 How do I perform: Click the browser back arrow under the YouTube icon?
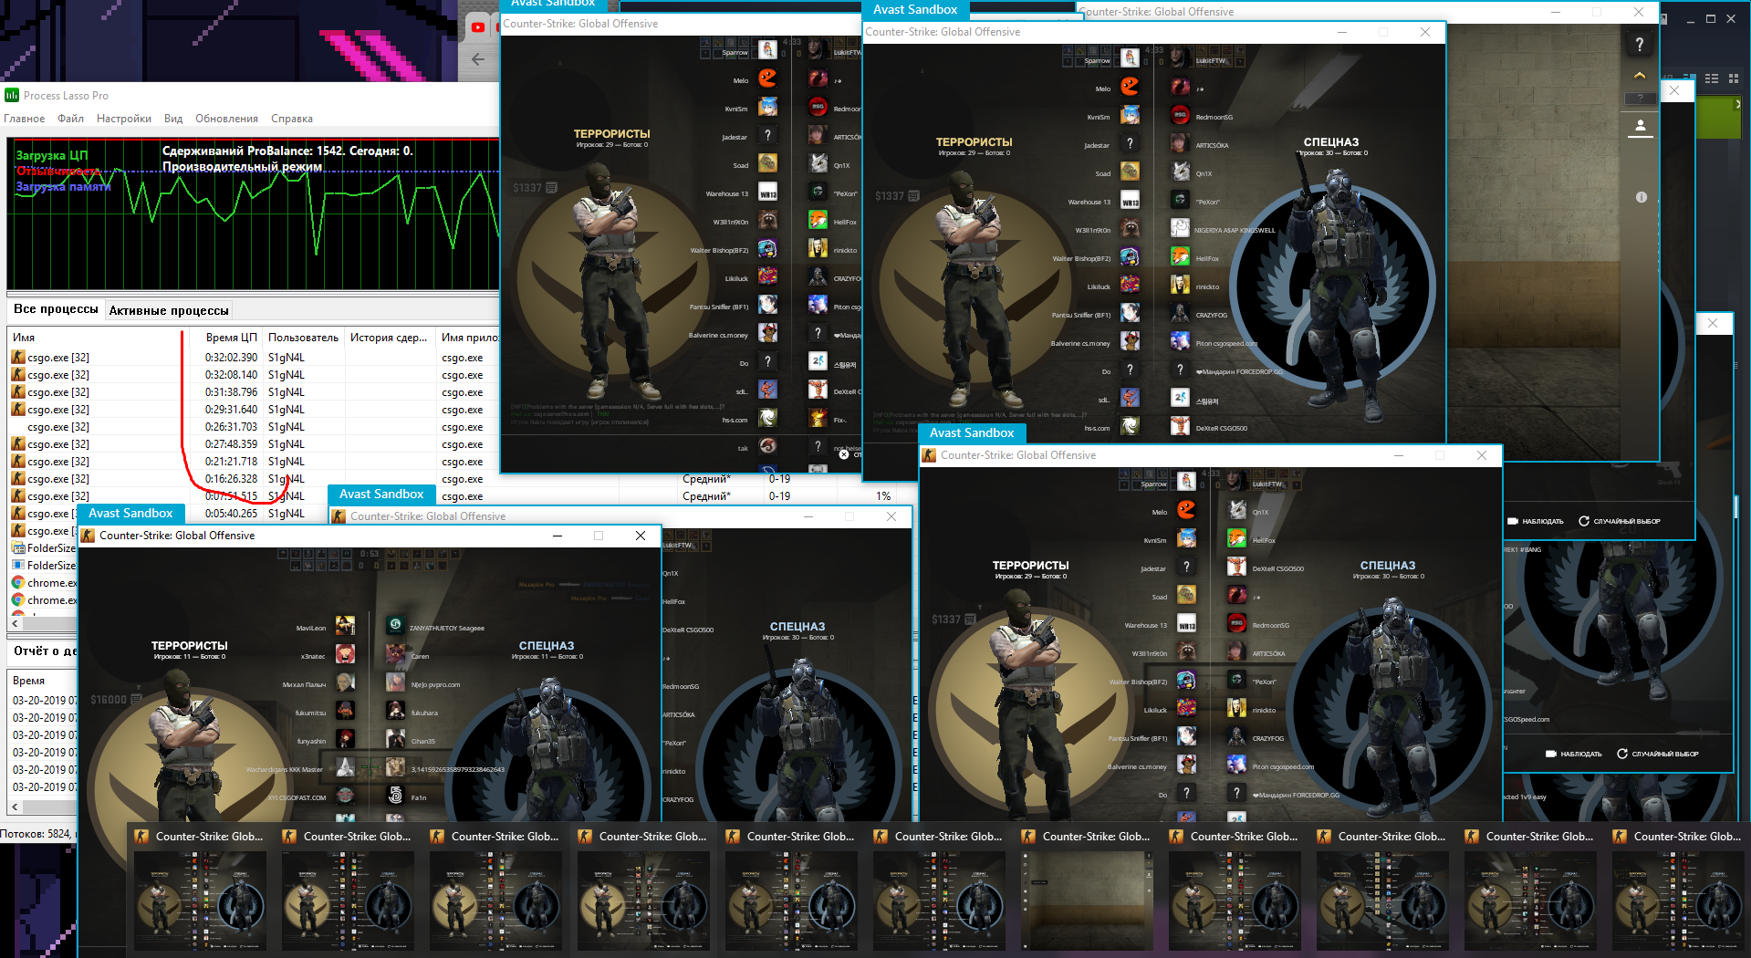478,59
